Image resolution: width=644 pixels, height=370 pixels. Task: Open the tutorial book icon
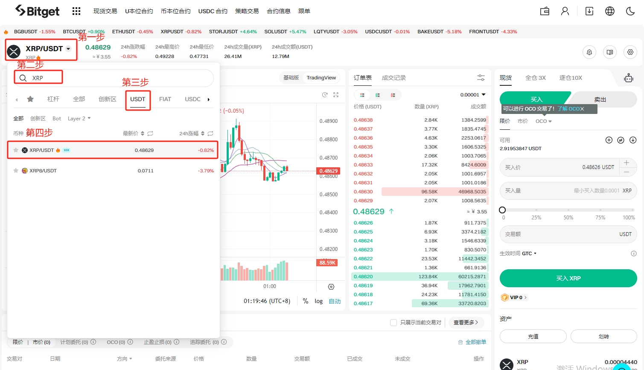click(610, 52)
